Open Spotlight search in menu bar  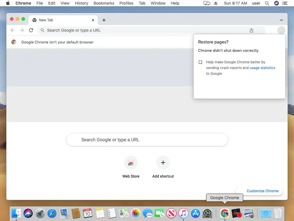pyautogui.click(x=267, y=3)
